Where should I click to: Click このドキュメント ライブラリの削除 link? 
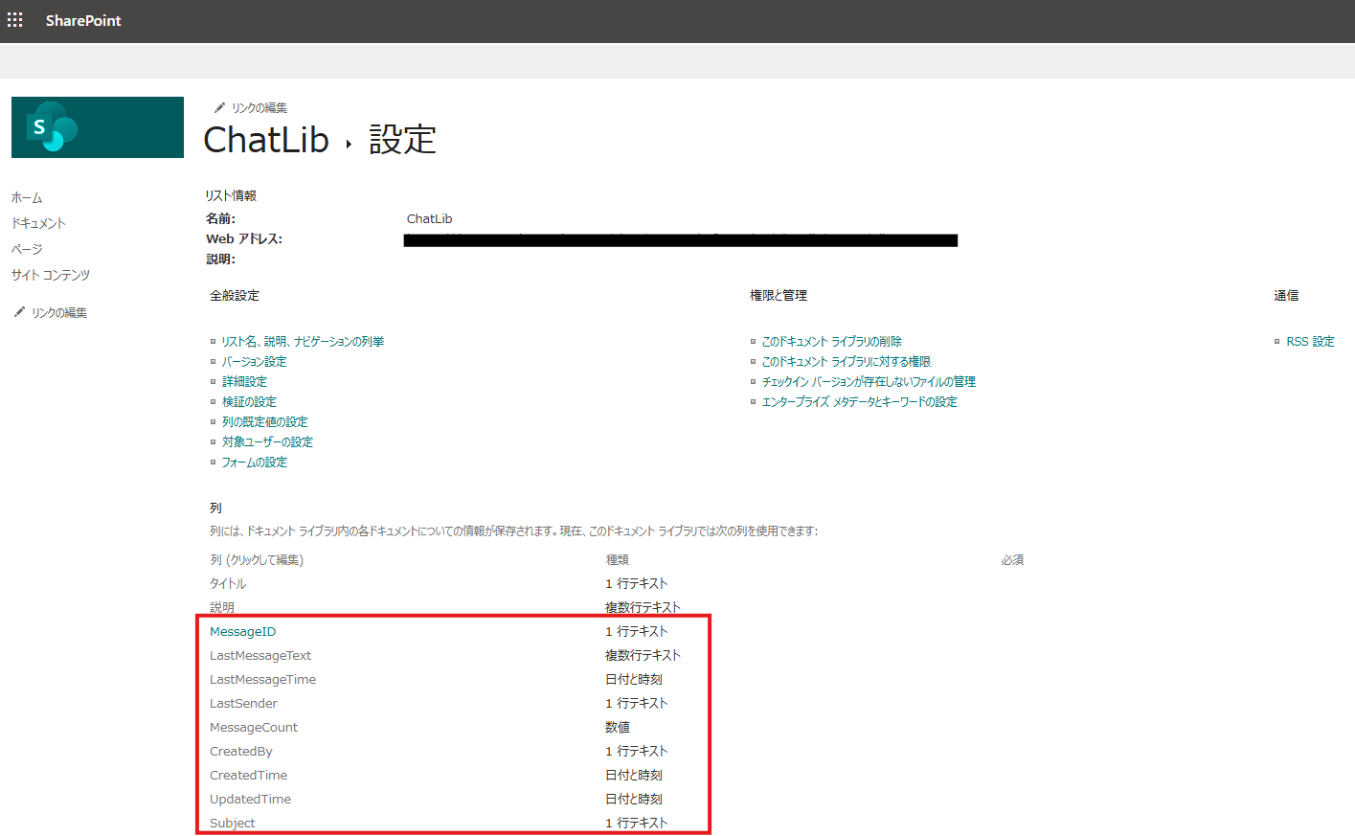[x=832, y=342]
